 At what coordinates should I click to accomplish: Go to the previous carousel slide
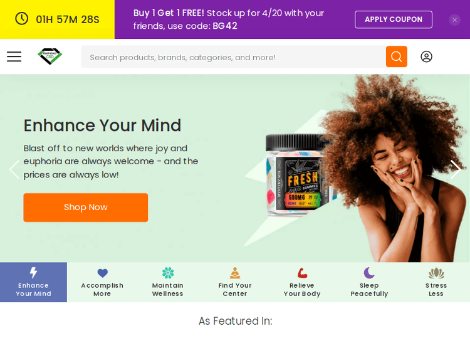click(x=14, y=169)
